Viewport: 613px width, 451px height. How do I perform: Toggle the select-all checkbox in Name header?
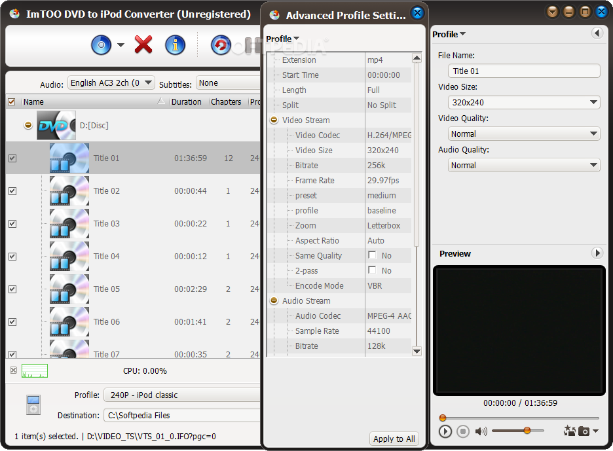pyautogui.click(x=12, y=102)
